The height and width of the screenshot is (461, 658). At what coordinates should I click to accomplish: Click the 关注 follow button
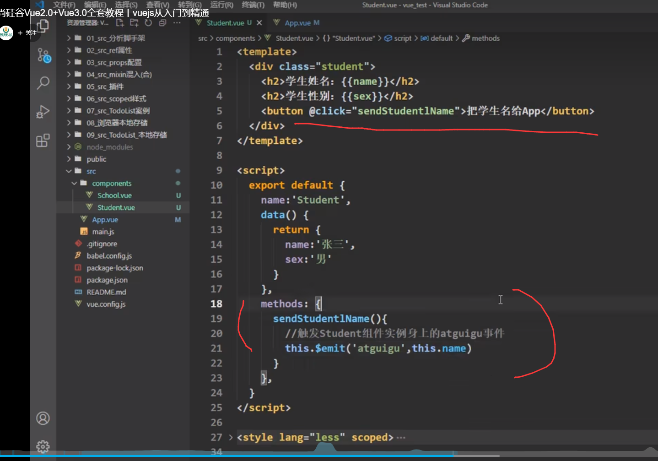click(27, 33)
